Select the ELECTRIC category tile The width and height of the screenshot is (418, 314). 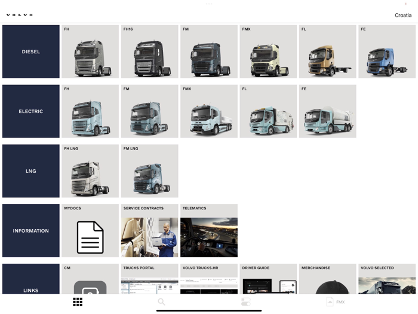coord(31,111)
